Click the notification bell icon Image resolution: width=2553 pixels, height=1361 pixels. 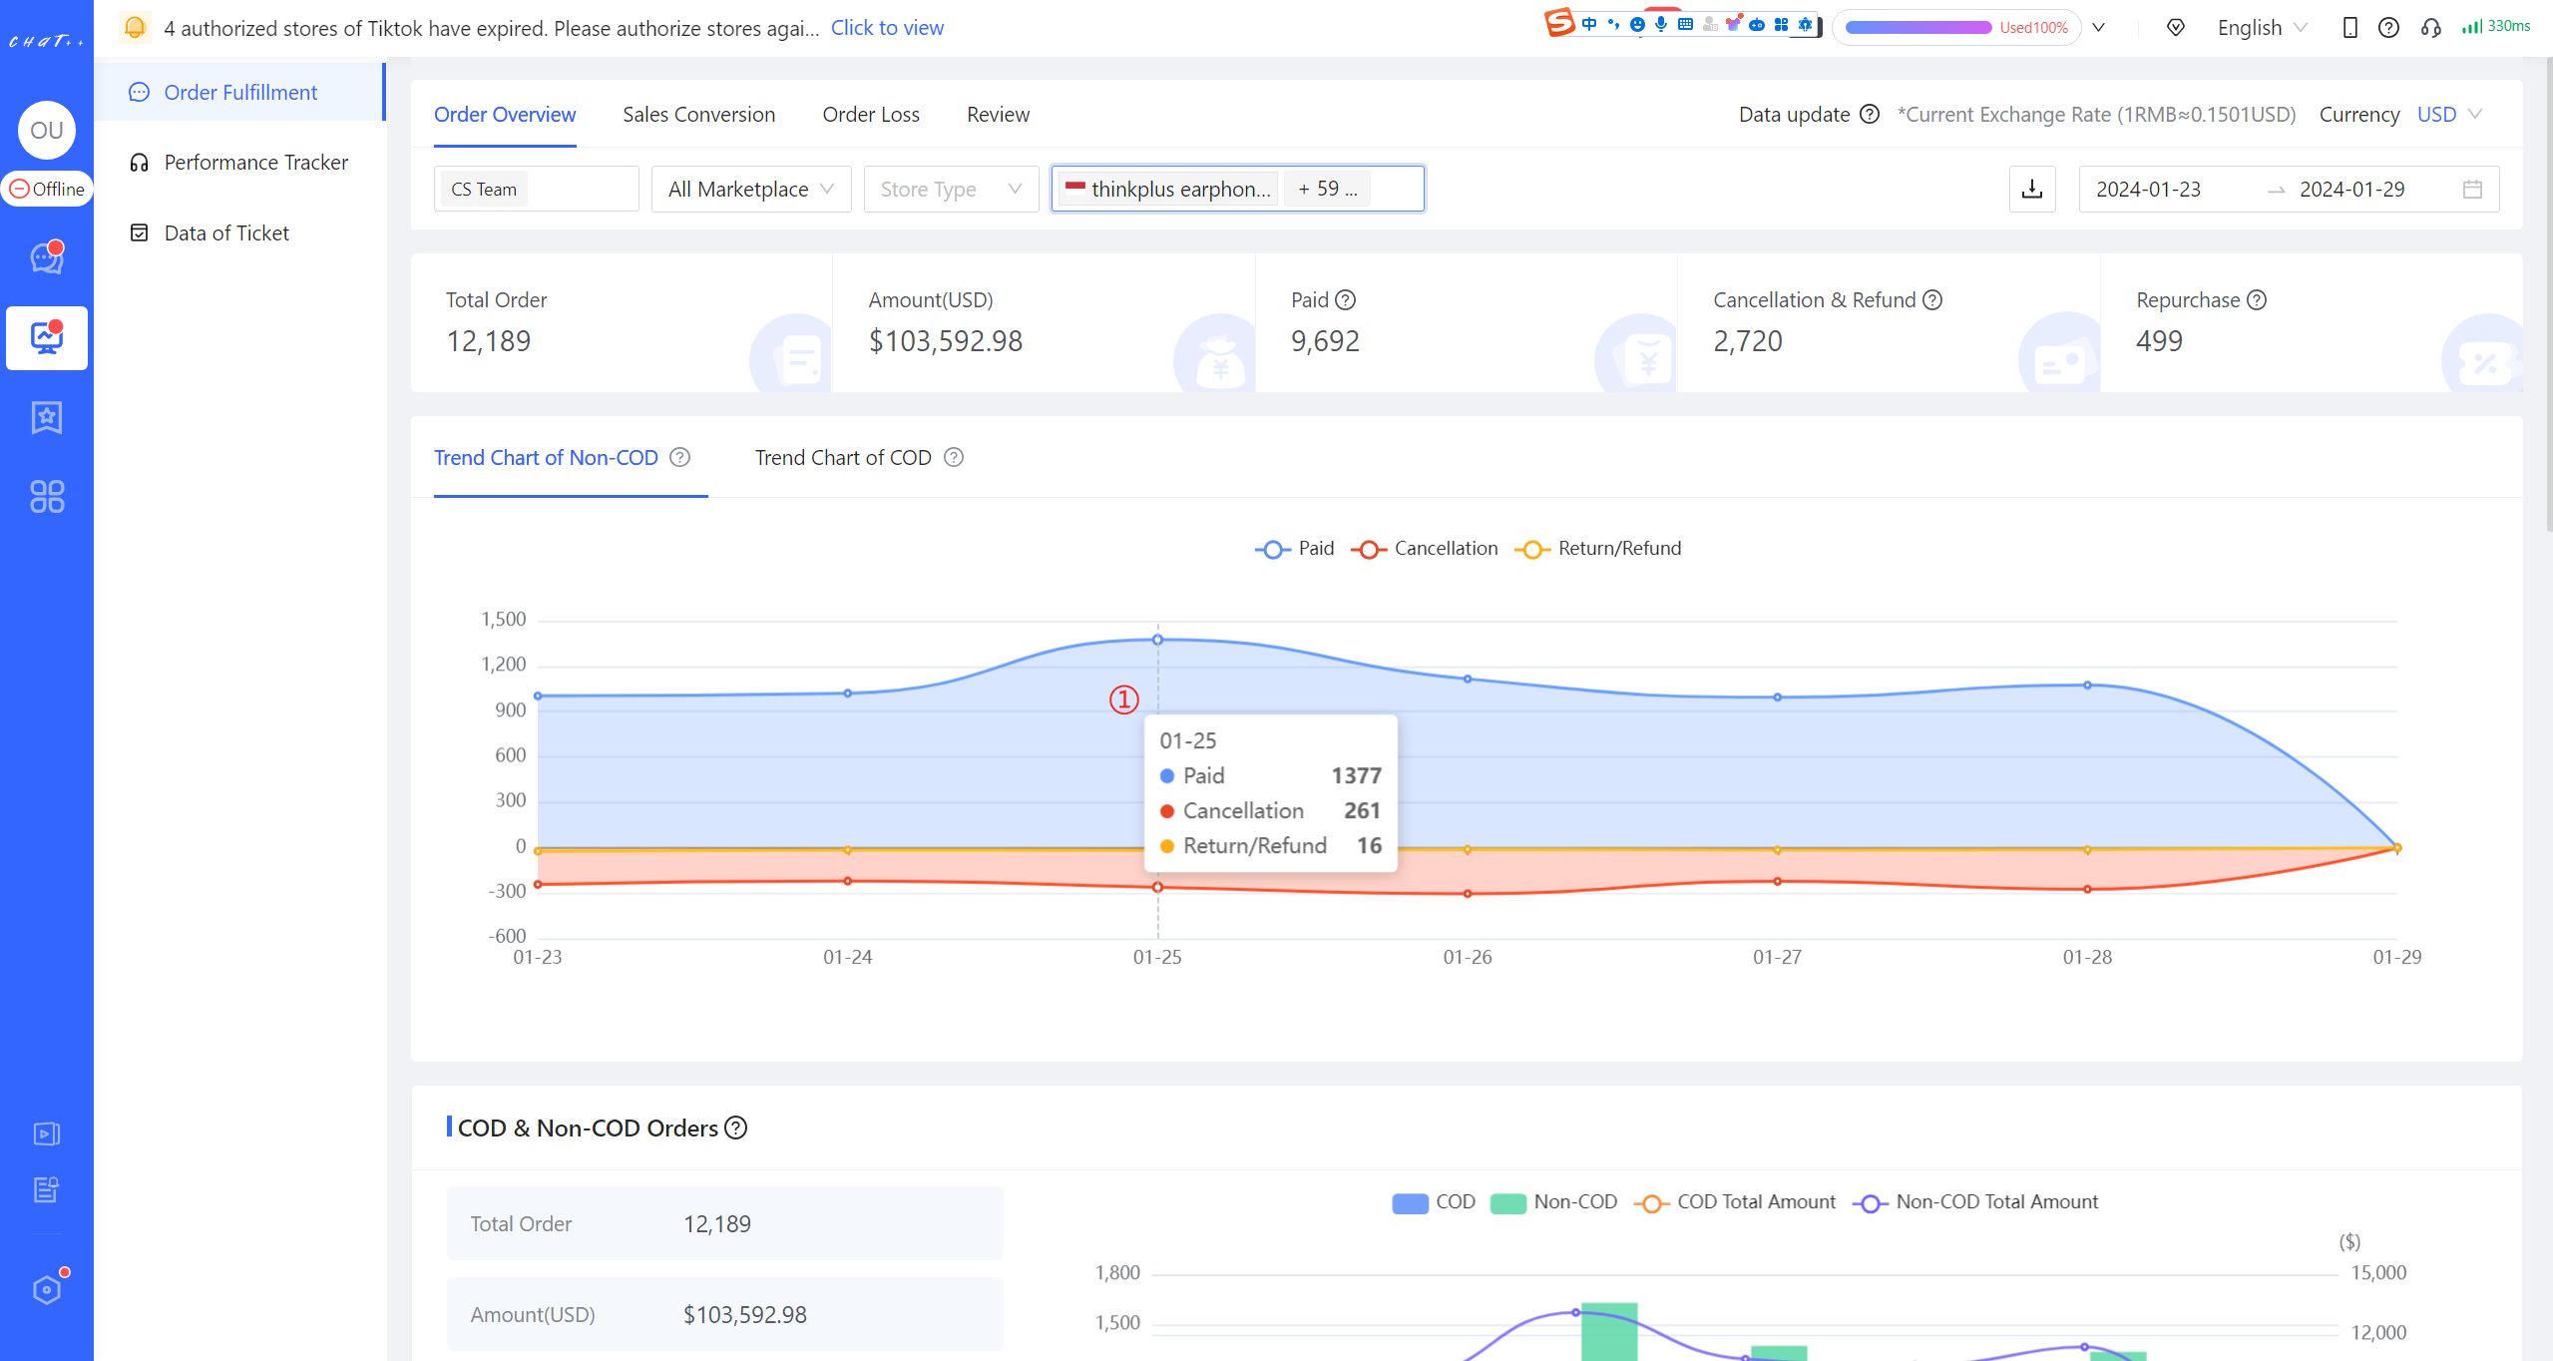point(135,27)
